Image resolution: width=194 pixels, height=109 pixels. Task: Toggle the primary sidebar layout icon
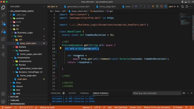tap(183, 2)
